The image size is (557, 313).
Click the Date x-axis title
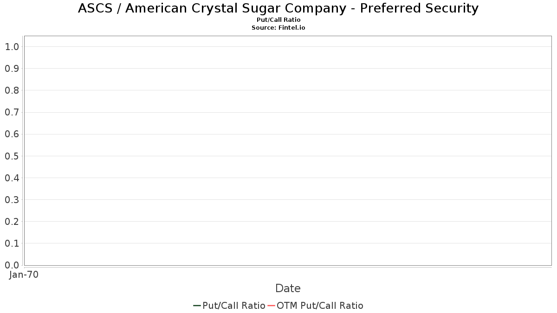[288, 288]
